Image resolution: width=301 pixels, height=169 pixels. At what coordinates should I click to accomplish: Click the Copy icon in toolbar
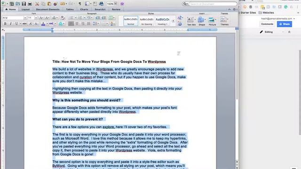[x=43, y=4]
